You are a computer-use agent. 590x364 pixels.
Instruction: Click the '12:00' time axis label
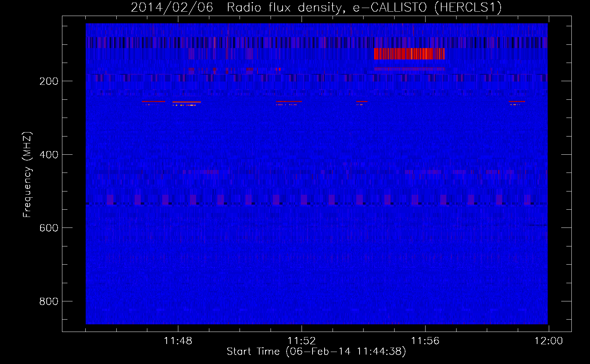pyautogui.click(x=549, y=341)
